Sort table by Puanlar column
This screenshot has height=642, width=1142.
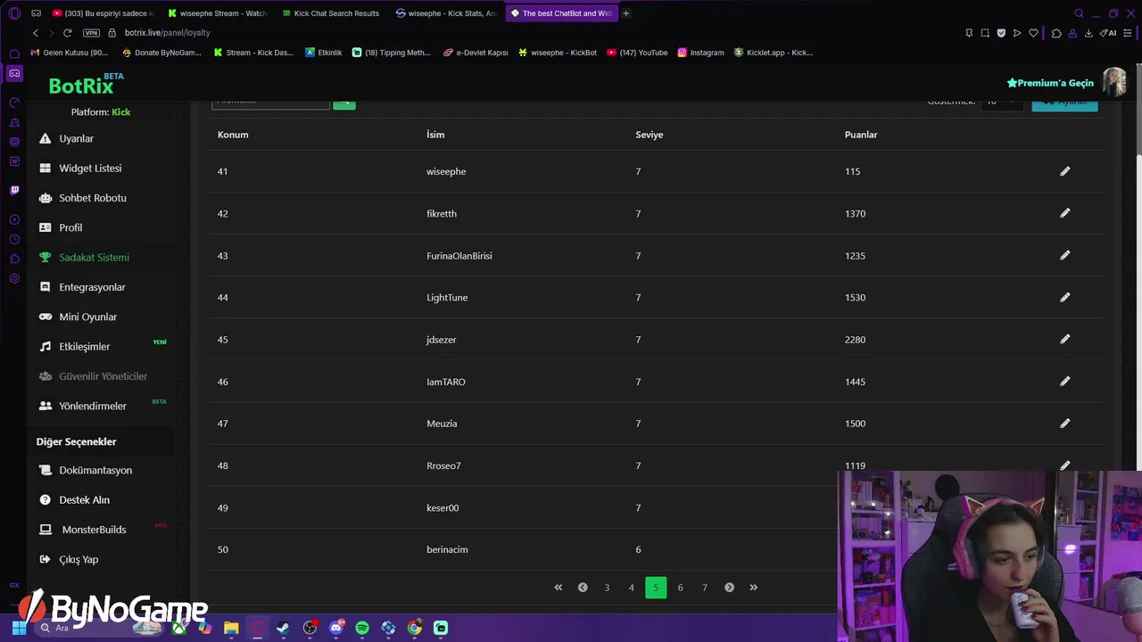[861, 135]
